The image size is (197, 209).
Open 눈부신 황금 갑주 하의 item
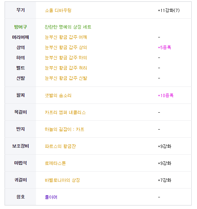click(66, 58)
